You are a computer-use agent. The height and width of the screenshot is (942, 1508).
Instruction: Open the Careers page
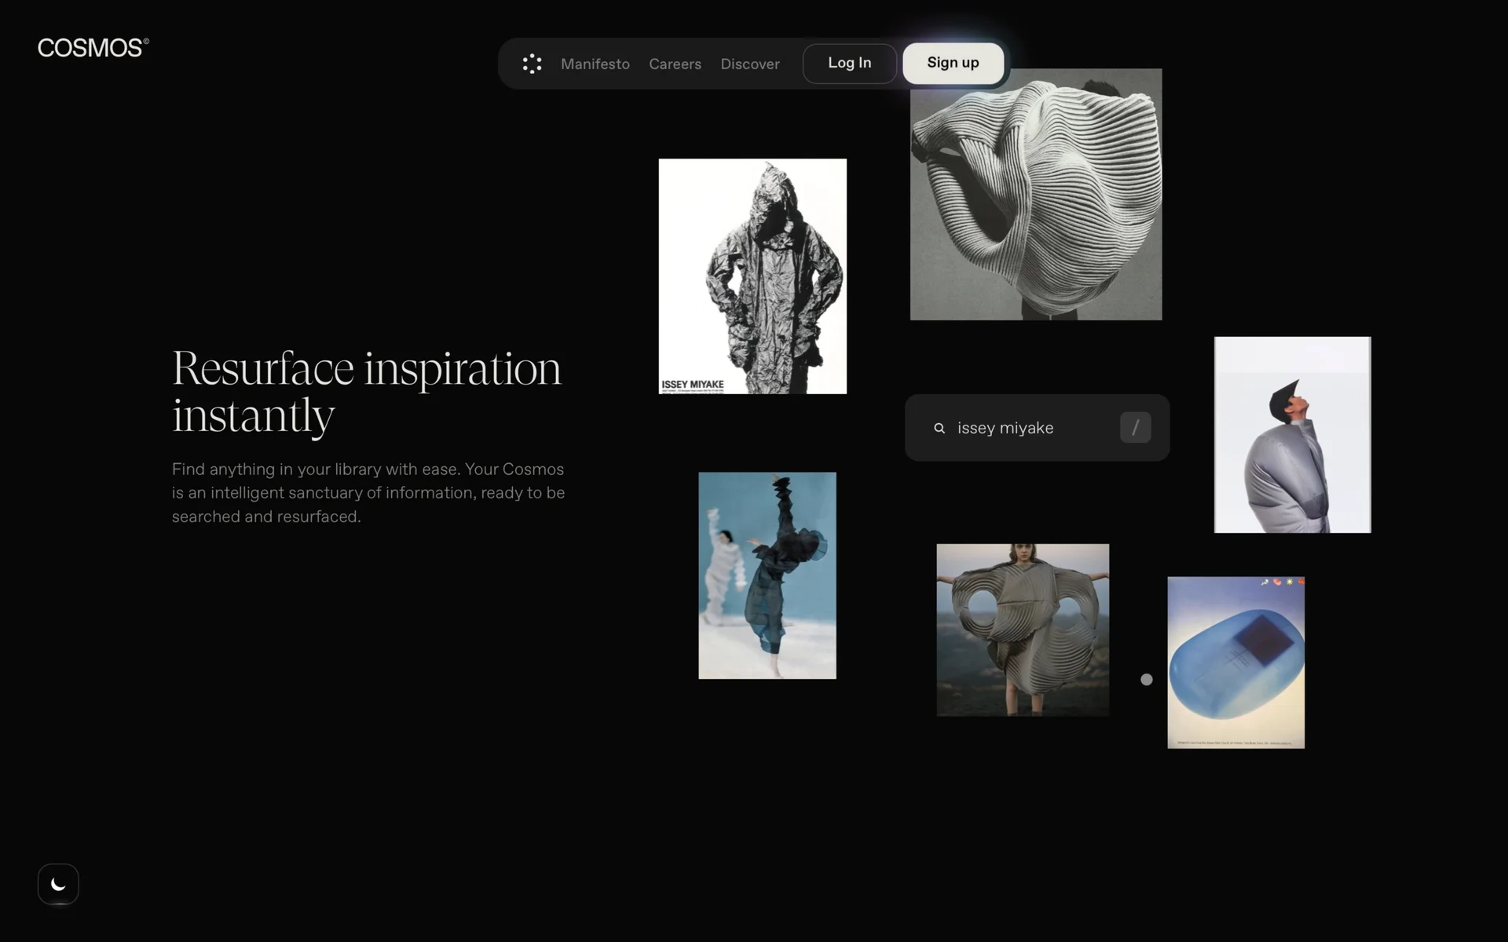675,64
